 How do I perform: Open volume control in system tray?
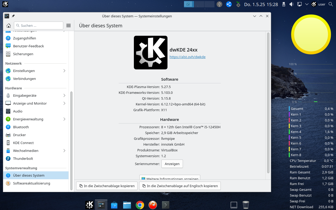(291, 4)
